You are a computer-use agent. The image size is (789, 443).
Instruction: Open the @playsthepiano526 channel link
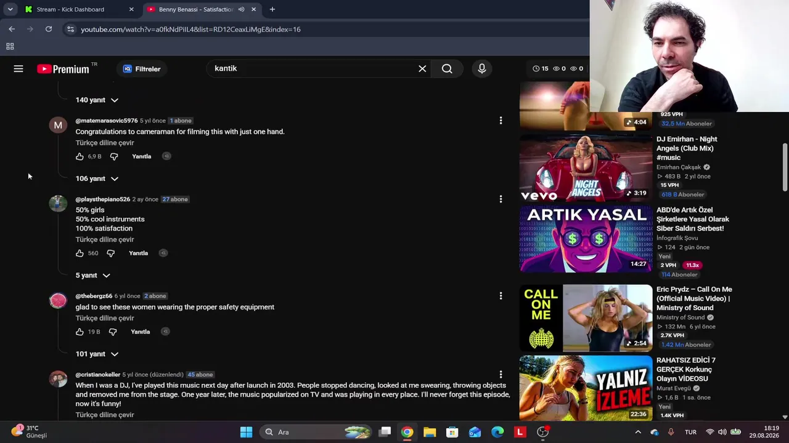click(x=103, y=199)
